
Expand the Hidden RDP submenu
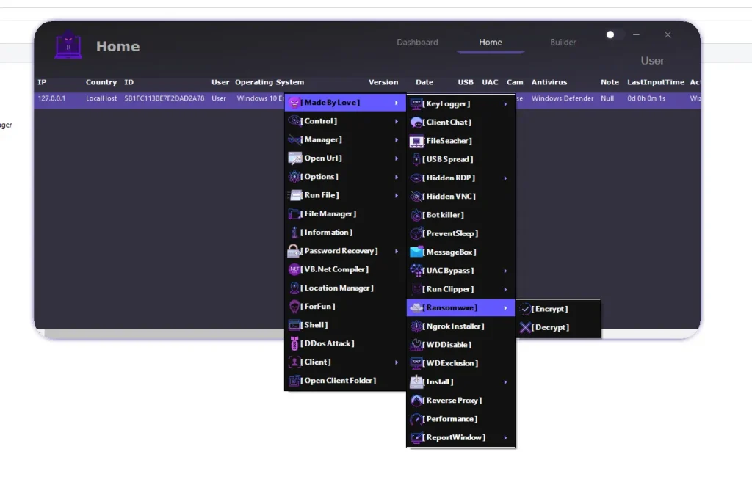point(446,178)
